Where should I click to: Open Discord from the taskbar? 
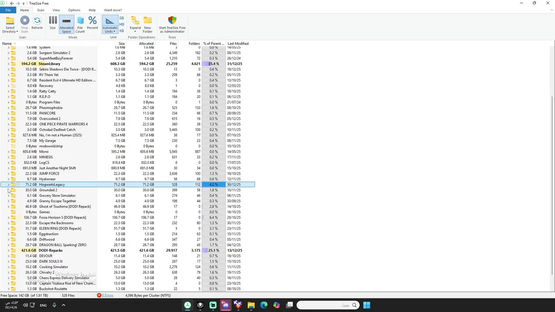pos(225,305)
